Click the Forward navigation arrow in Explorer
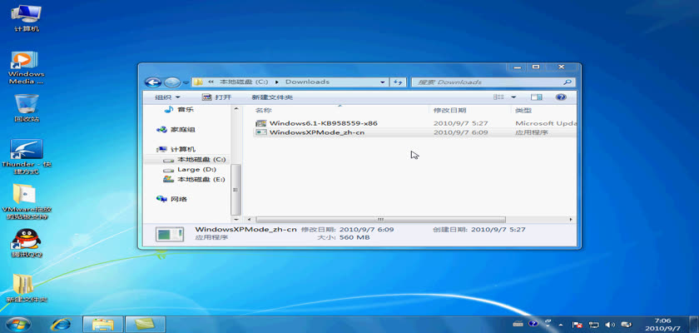Viewport: 699px width, 333px height. pyautogui.click(x=171, y=82)
